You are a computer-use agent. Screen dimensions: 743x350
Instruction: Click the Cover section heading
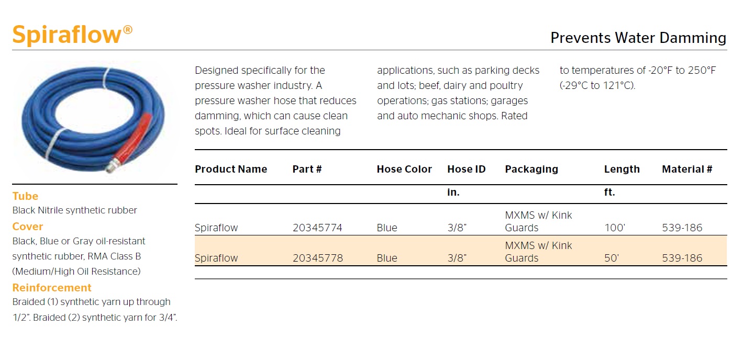28,227
